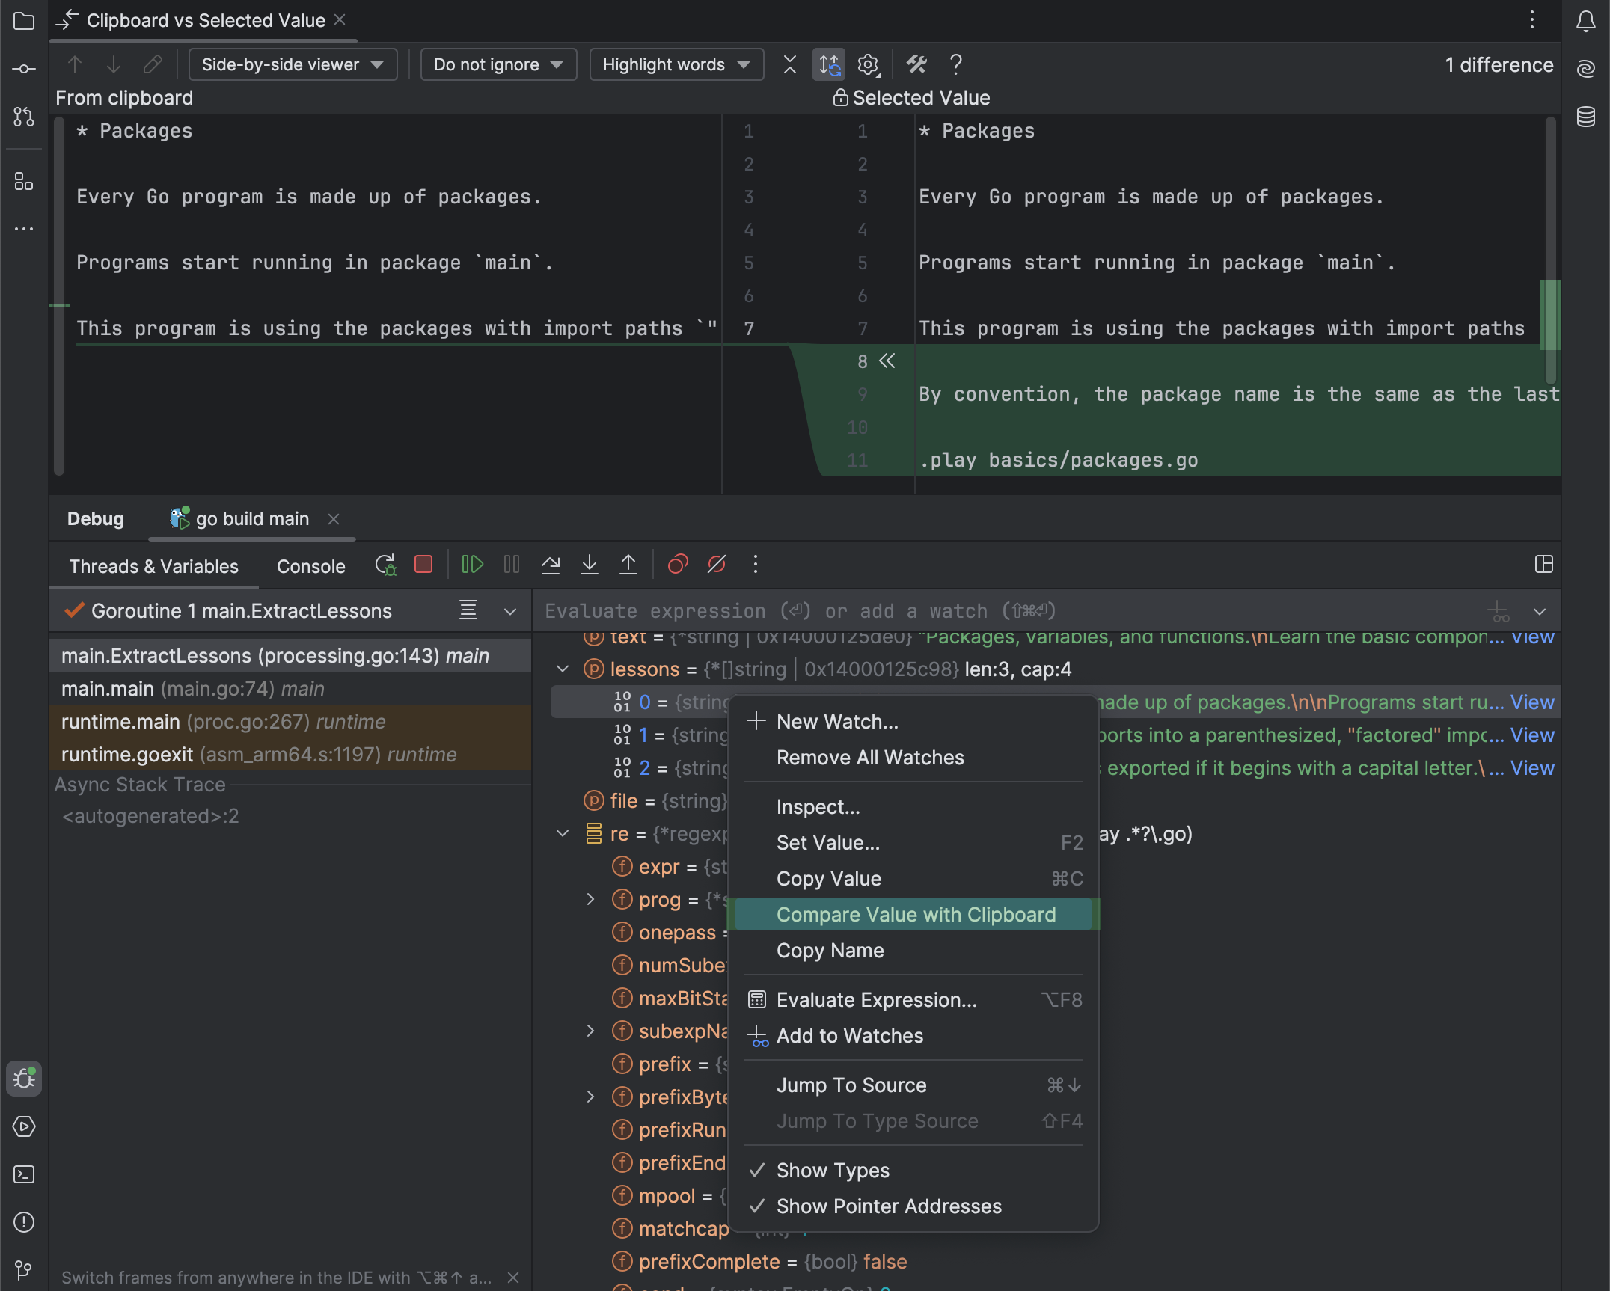
Task: Apply the inserted diff chunk arrows
Action: click(x=887, y=361)
